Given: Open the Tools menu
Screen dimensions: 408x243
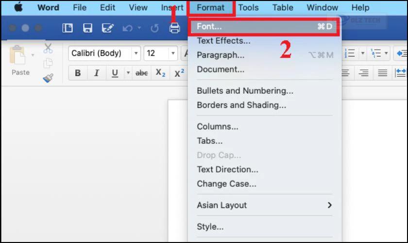Looking at the screenshot, I should tap(249, 8).
